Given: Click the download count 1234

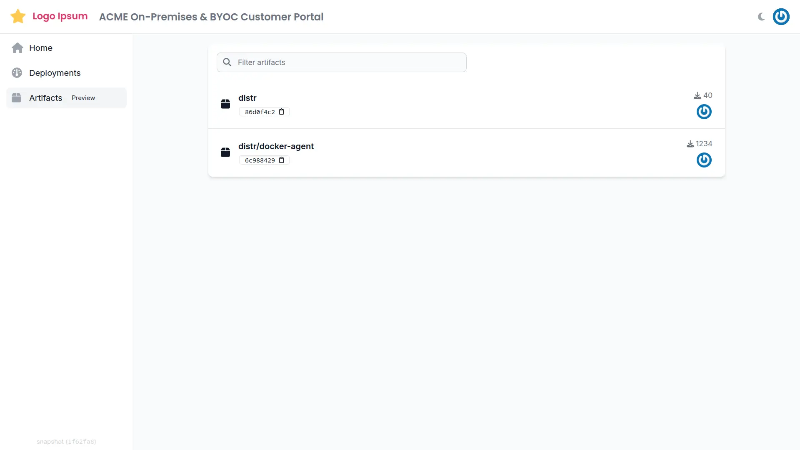Looking at the screenshot, I should tap(704, 144).
